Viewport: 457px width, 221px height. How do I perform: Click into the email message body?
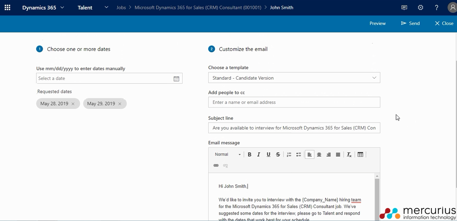click(x=292, y=197)
